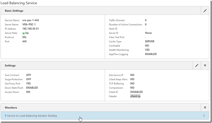This screenshot has height=123, width=212.
Task: Click Cacheable NO value
Action: click(147, 46)
